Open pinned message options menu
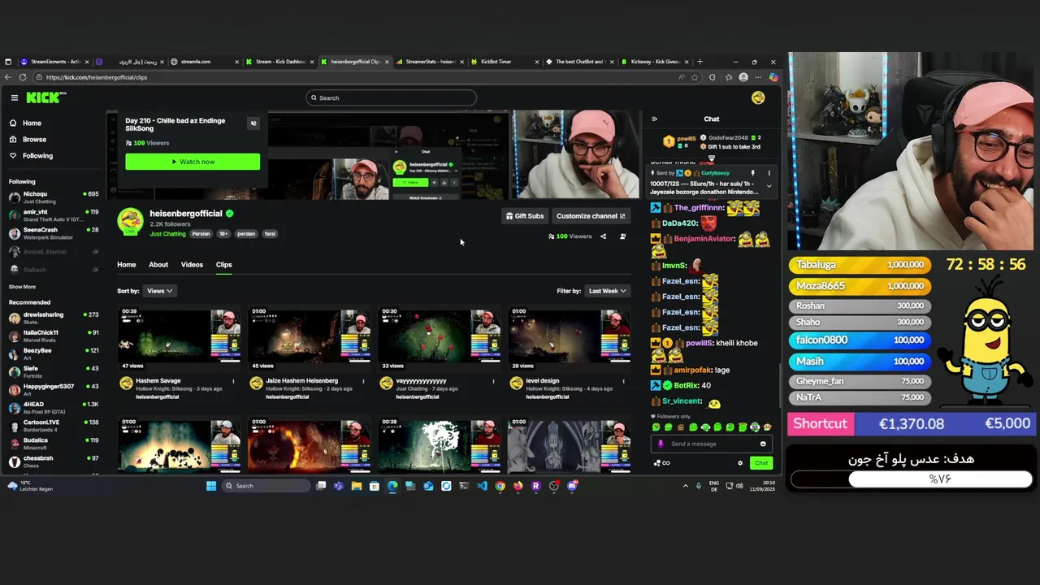1040x585 pixels. tap(769, 173)
